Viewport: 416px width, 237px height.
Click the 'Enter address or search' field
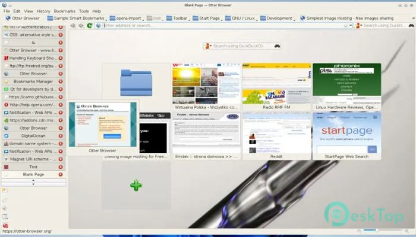[x=222, y=25]
